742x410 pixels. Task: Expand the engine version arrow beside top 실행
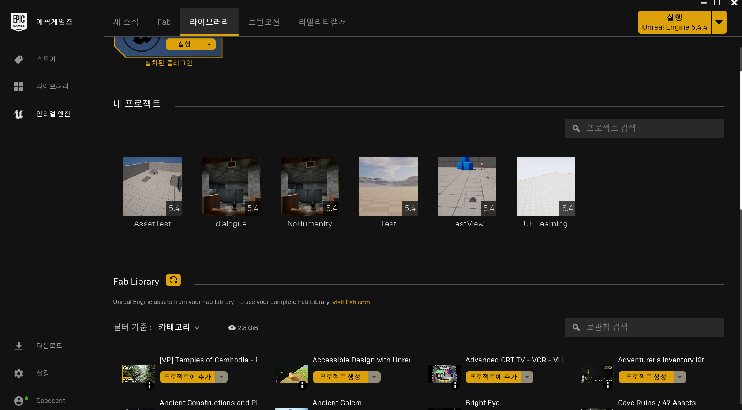[x=719, y=22]
